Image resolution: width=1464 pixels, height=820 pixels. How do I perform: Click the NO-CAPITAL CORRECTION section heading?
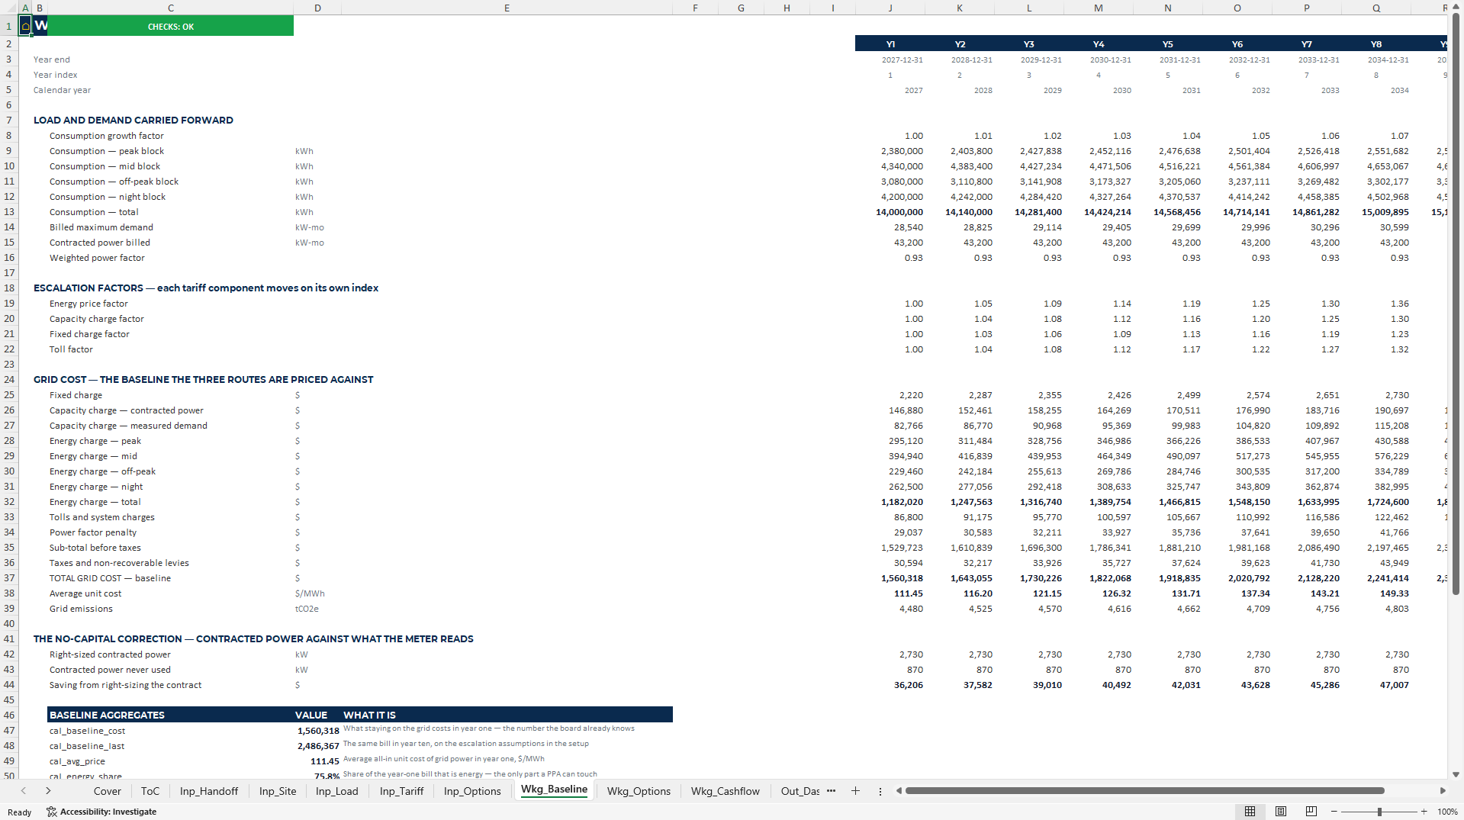coord(253,639)
